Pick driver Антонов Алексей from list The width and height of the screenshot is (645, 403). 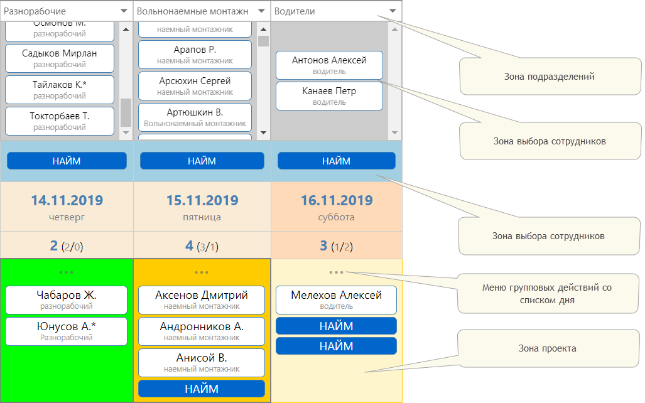[x=329, y=65]
